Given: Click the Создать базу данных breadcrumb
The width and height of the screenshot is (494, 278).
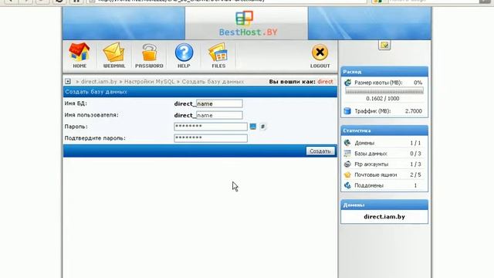Looking at the screenshot, I should coord(213,81).
